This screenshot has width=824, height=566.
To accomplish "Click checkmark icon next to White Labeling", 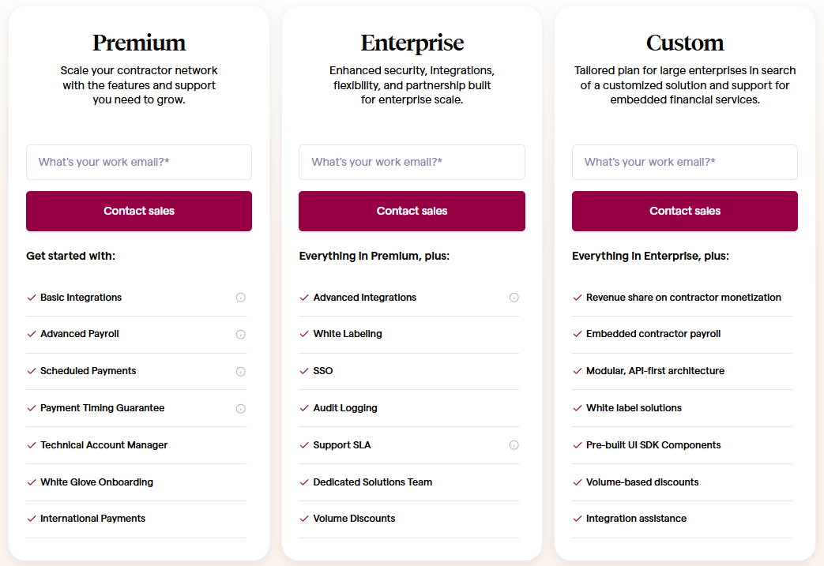I will pyautogui.click(x=304, y=334).
